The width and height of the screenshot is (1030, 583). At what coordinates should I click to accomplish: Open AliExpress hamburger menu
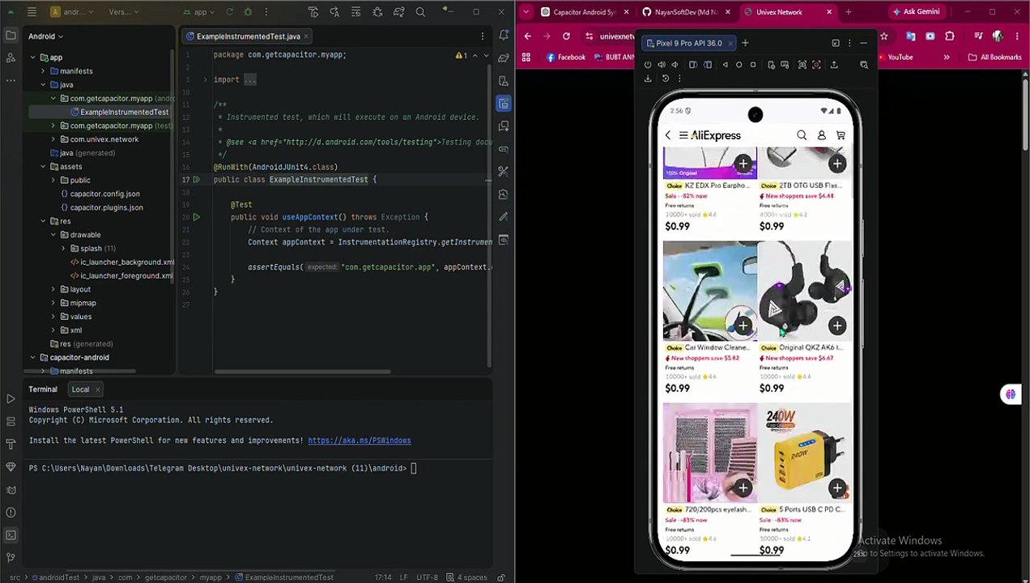coord(683,135)
